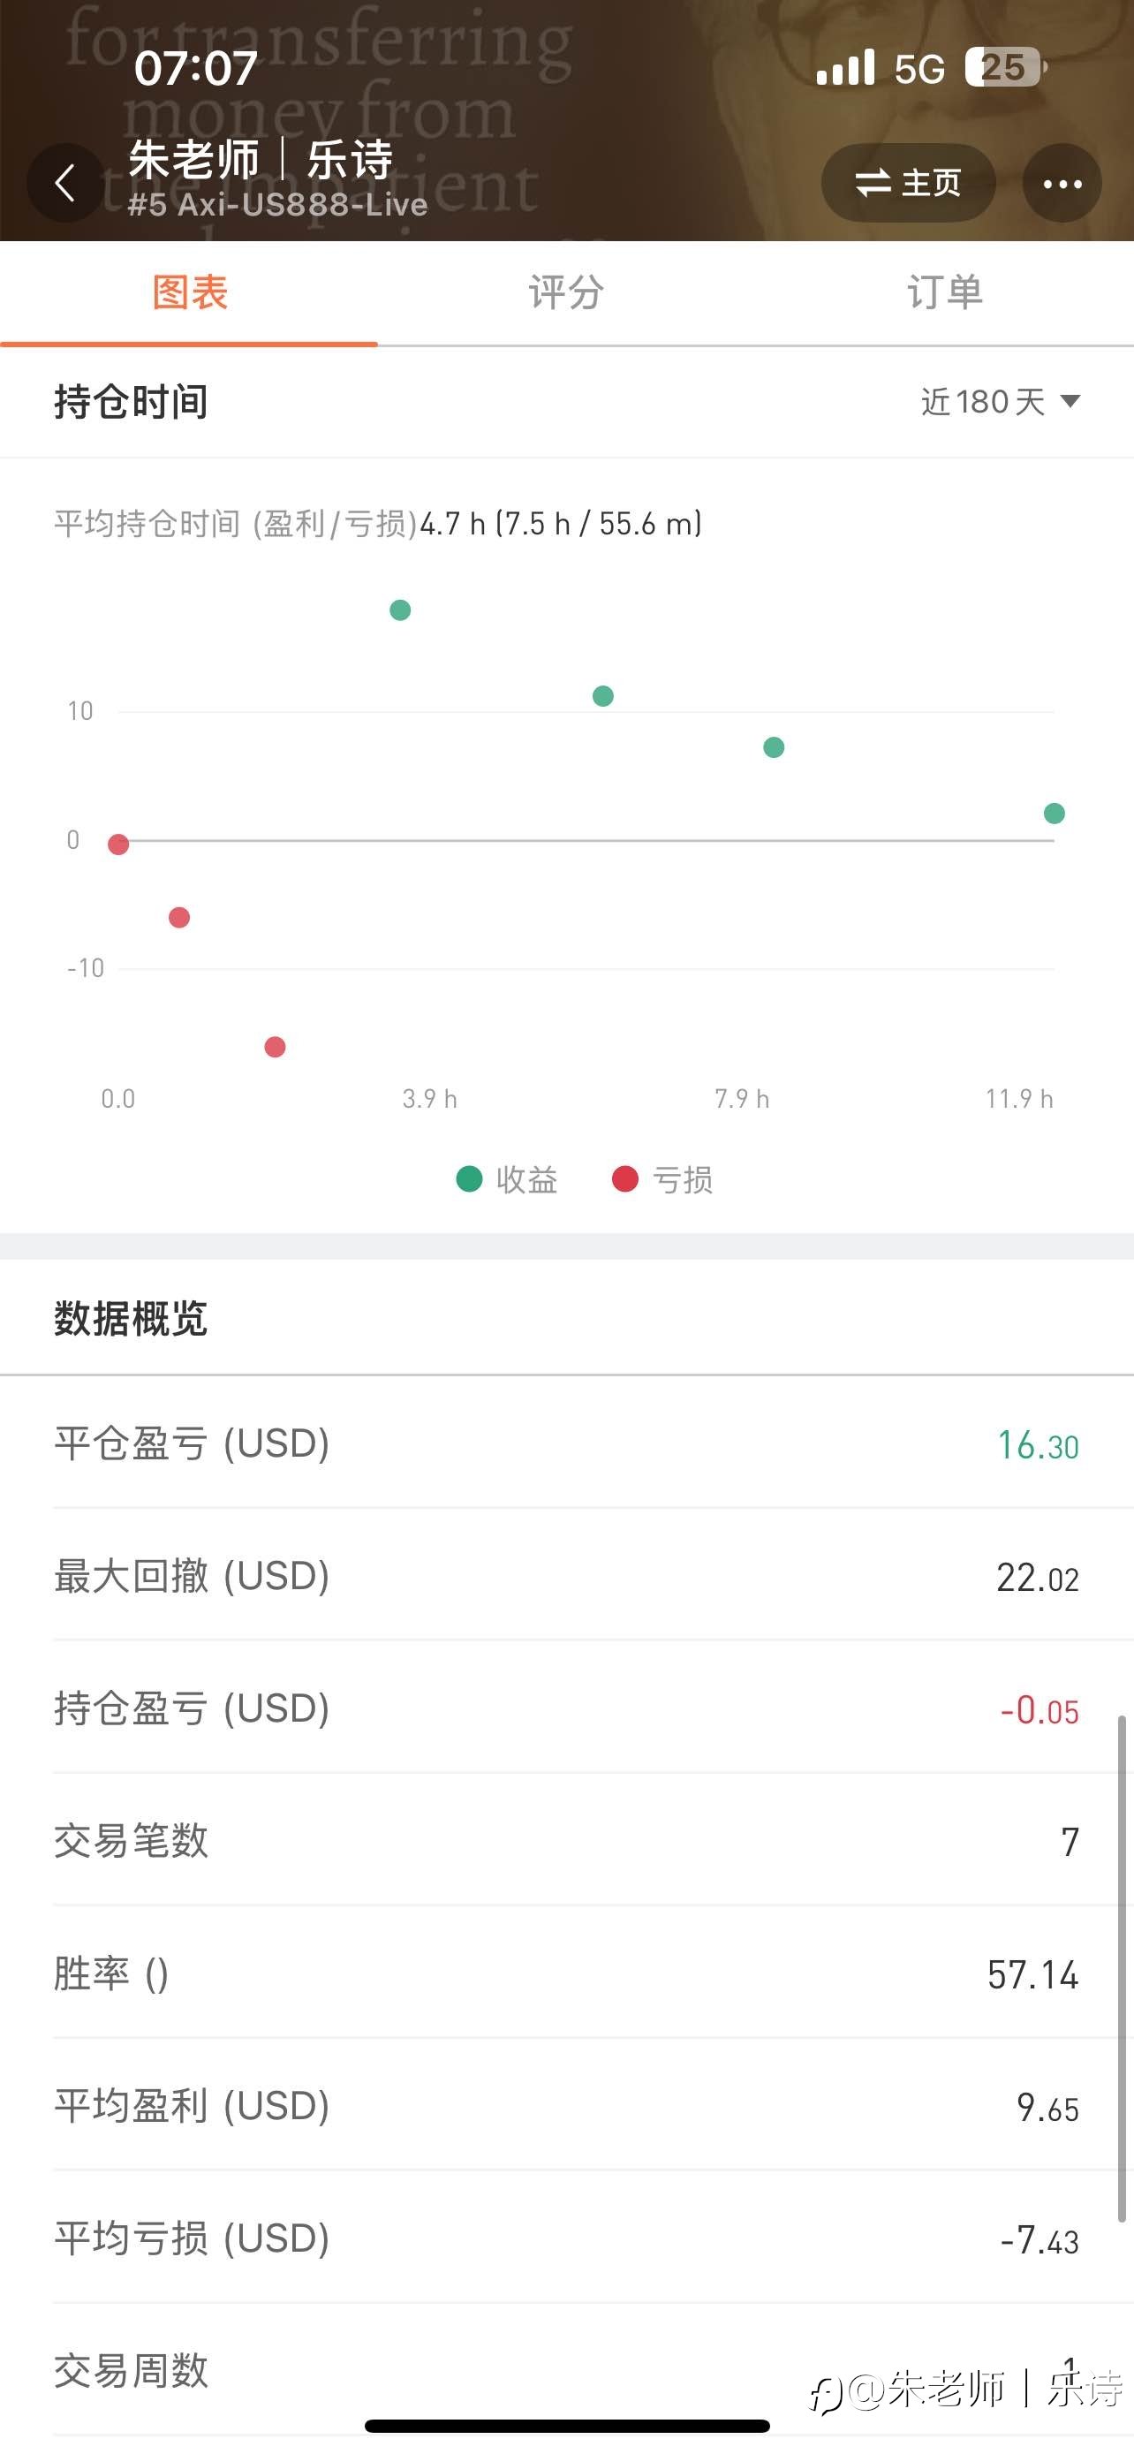
Task: Tap the 胜率 value 57.14 row
Action: coord(566,1973)
